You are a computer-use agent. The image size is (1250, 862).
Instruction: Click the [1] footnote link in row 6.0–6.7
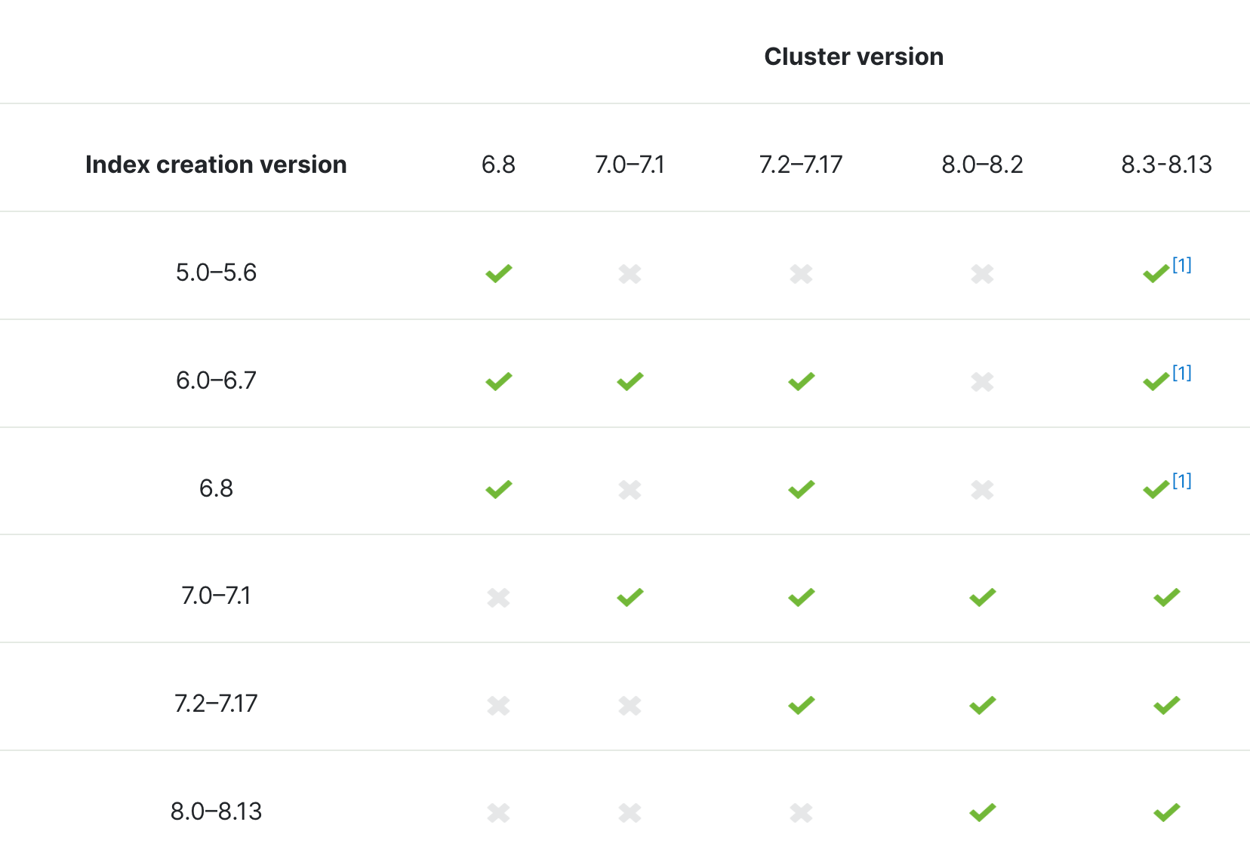tap(1181, 373)
